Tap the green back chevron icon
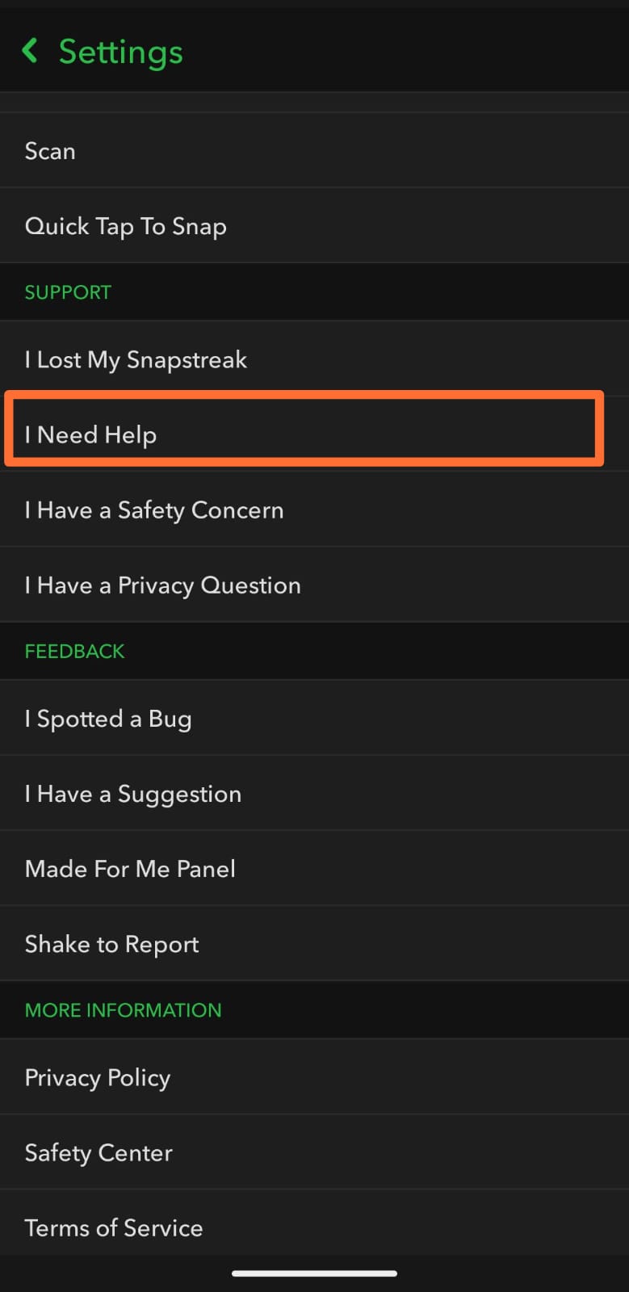The width and height of the screenshot is (629, 1292). click(30, 51)
